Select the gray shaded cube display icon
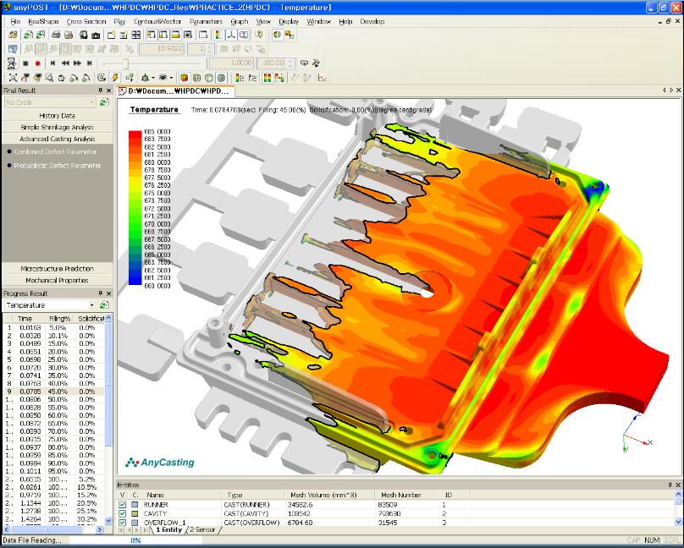The image size is (684, 548). click(222, 78)
